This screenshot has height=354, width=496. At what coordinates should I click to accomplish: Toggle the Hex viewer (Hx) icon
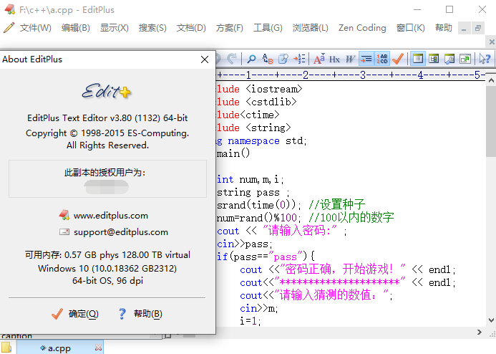coord(334,59)
